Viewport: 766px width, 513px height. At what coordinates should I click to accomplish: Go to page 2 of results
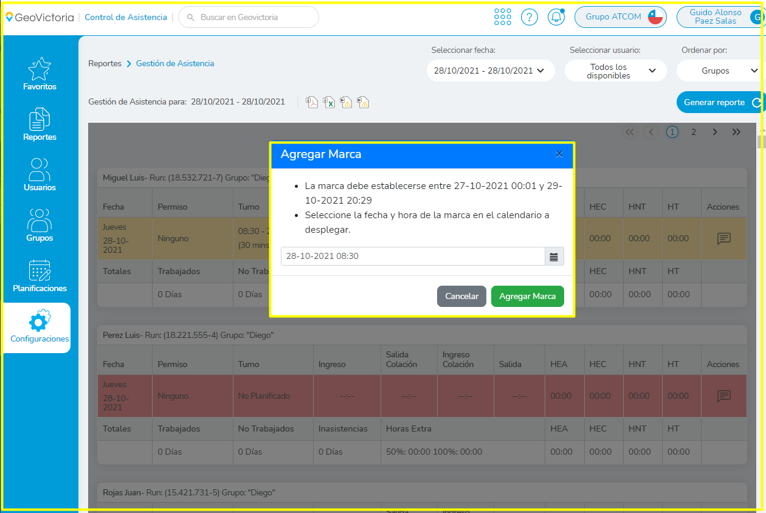click(x=693, y=132)
